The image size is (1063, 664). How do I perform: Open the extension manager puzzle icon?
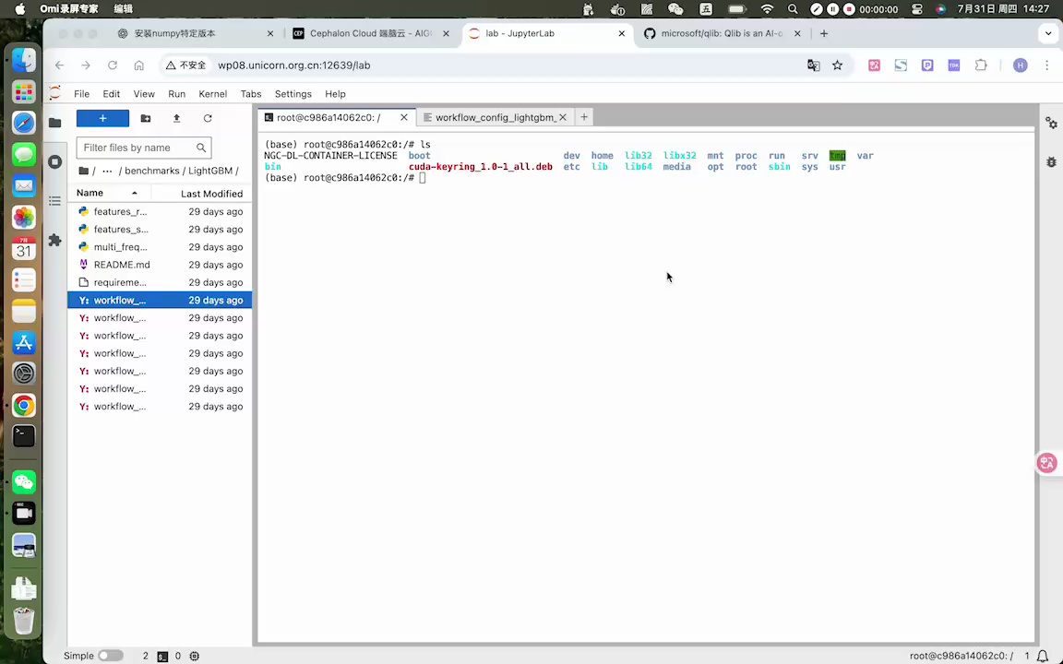(x=54, y=240)
